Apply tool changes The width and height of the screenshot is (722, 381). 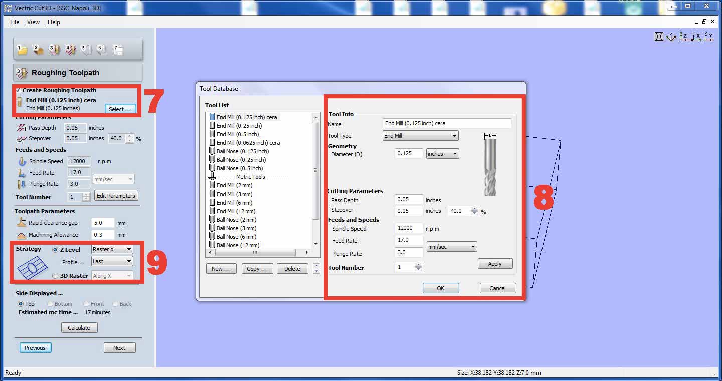point(495,264)
